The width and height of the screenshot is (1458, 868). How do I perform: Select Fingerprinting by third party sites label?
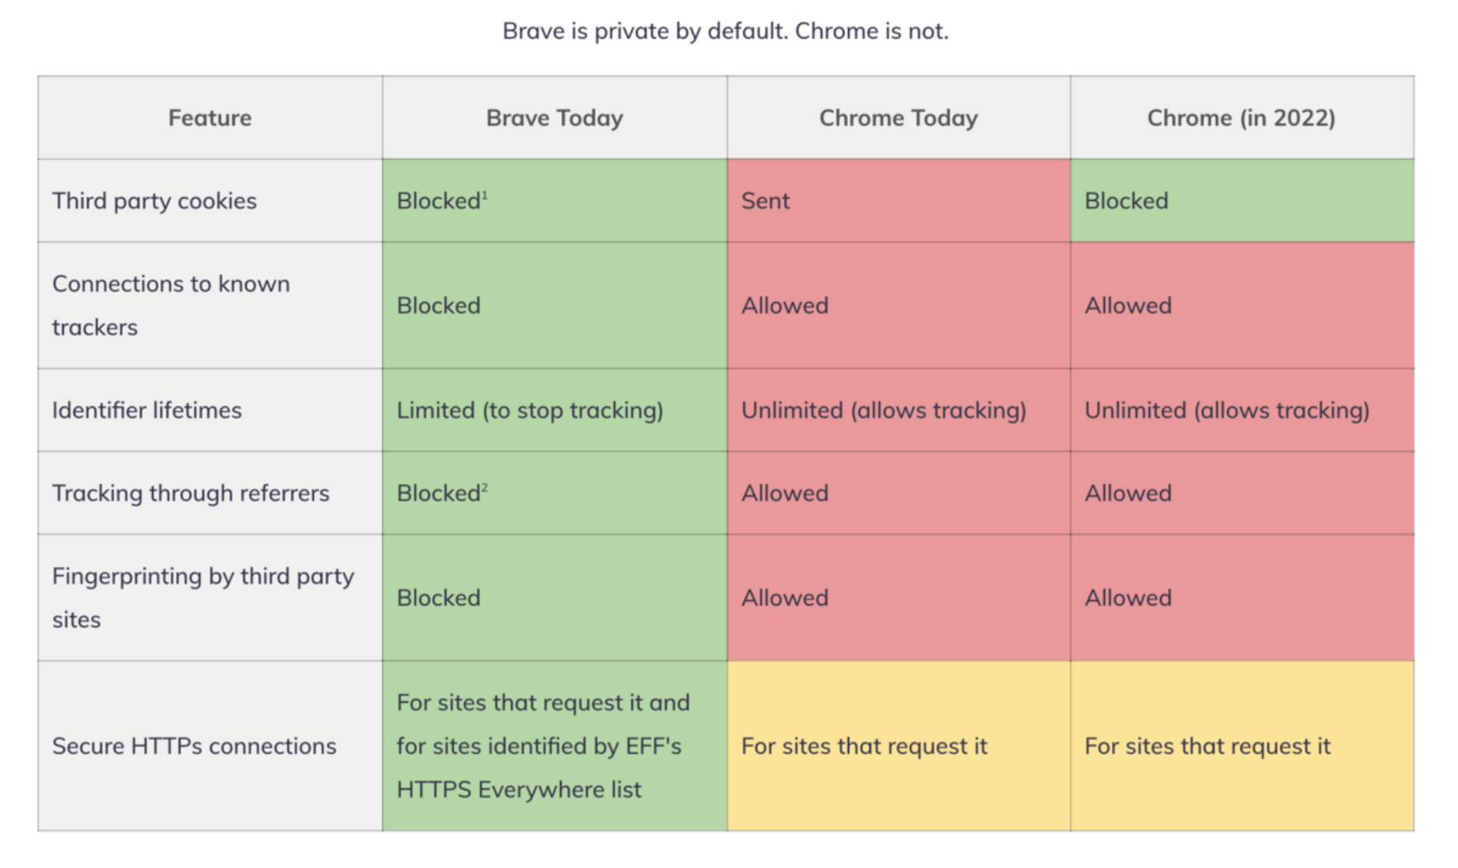click(203, 597)
